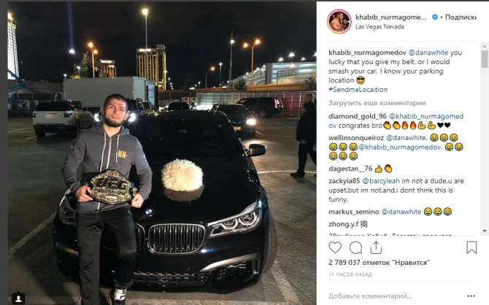Focus the Добавьте комментарий input field
Viewport: 489px width, 305px height.
point(396,296)
